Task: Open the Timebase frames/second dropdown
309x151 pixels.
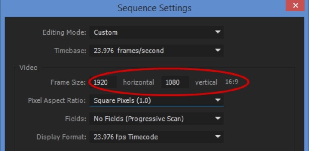Action: 151,51
